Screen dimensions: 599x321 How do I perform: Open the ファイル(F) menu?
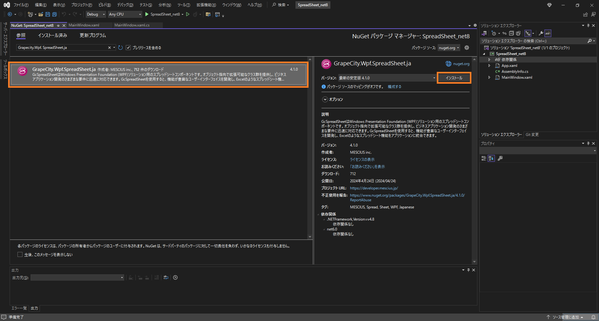click(x=21, y=5)
